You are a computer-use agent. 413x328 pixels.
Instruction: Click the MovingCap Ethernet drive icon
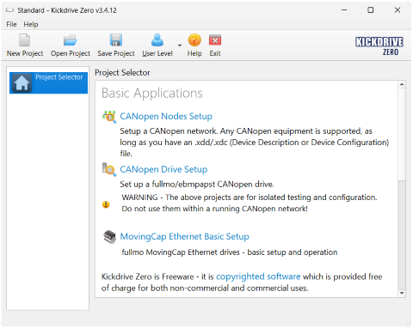[109, 237]
